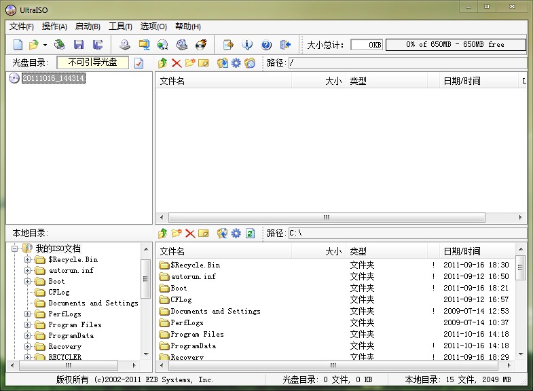Click the Mount to virtual drive icon
This screenshot has width=533, height=391.
181,45
